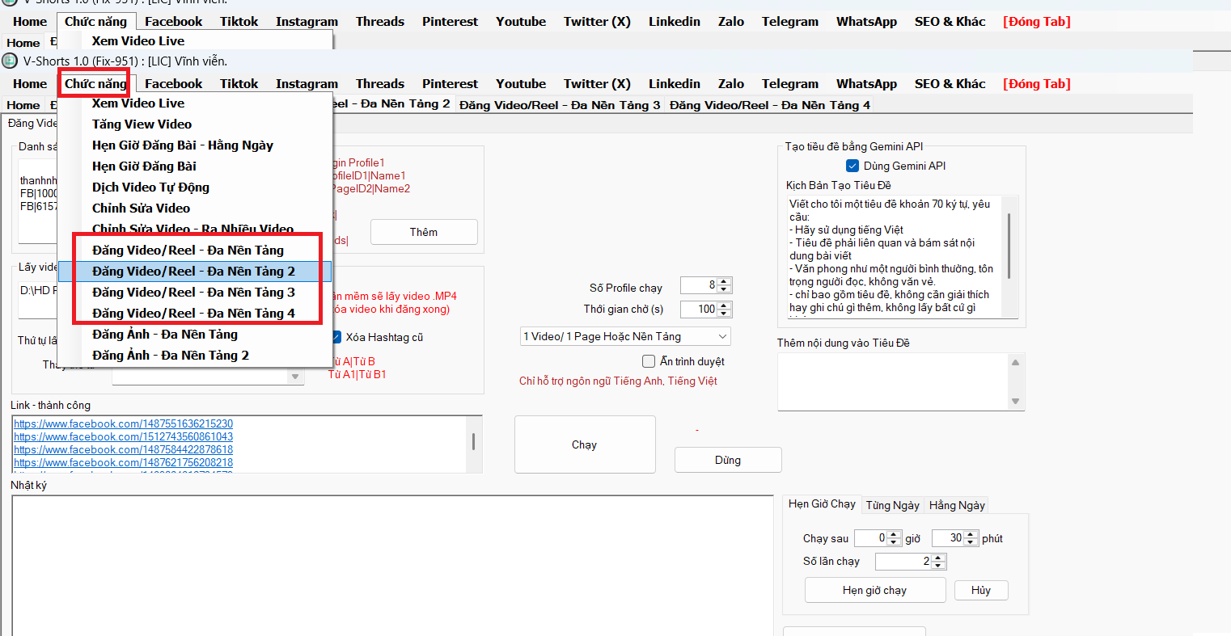1231x636 pixels.
Task: Click the Số lần chạy number field
Action: point(903,562)
